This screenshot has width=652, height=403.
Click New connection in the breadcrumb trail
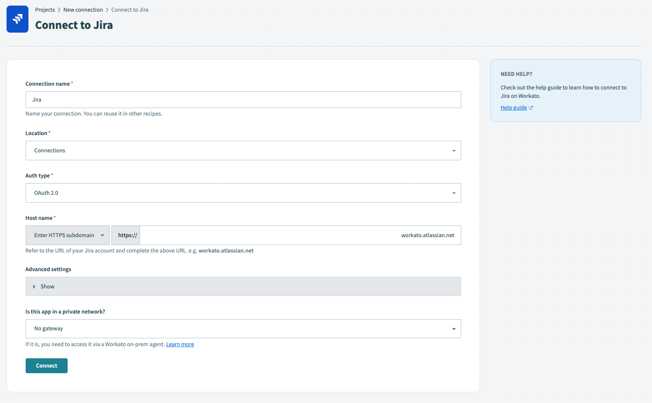click(83, 9)
